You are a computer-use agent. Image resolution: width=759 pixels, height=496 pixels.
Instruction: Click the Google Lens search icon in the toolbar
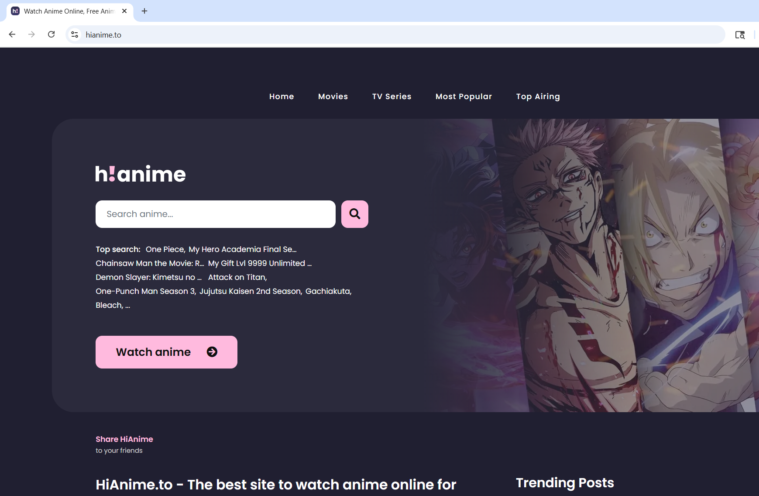click(740, 35)
